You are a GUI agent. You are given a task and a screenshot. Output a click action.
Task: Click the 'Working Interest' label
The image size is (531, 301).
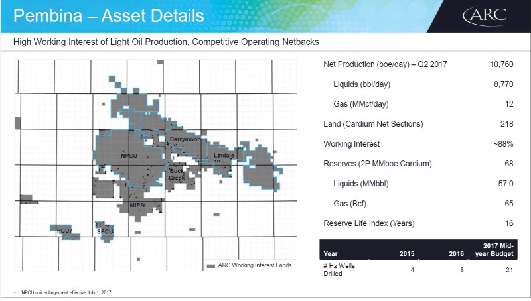coord(352,144)
